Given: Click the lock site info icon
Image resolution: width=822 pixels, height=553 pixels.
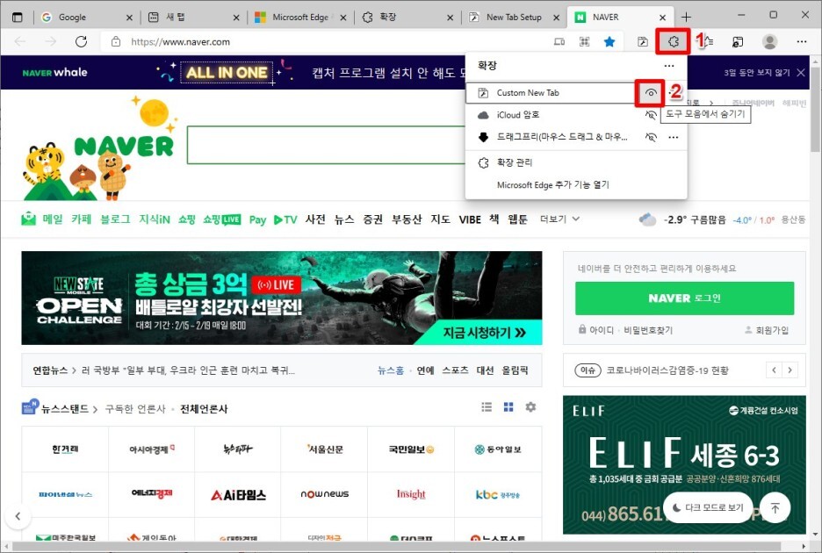Looking at the screenshot, I should click(x=116, y=41).
